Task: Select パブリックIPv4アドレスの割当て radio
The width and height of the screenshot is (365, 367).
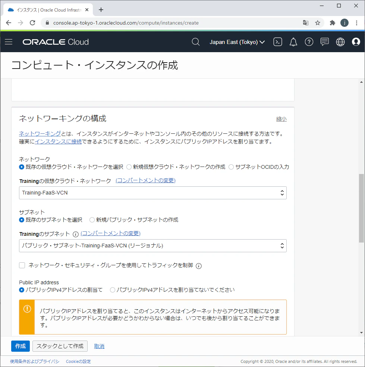Action: [x=22, y=290]
